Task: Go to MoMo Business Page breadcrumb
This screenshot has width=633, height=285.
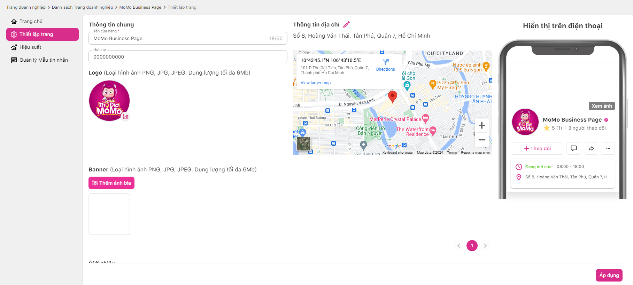Action: (140, 7)
